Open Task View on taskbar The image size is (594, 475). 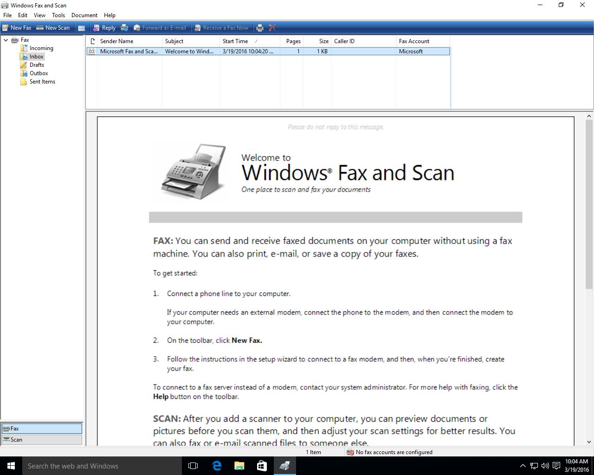tap(193, 466)
